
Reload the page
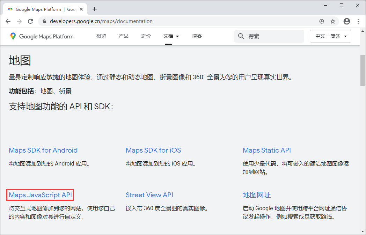tap(31, 21)
